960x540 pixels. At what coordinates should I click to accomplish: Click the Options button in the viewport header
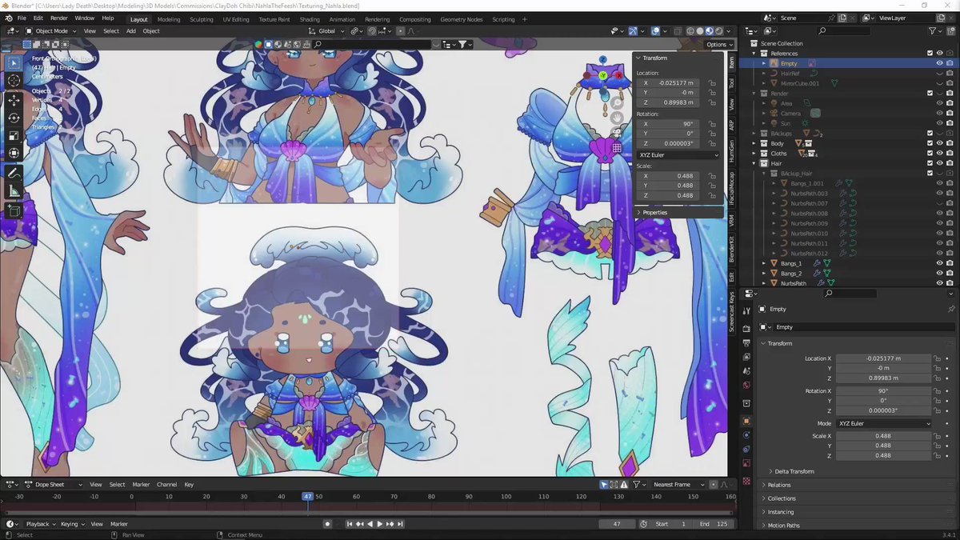click(716, 44)
